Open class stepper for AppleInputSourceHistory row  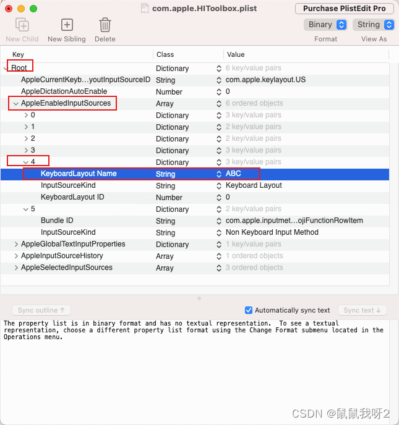tap(219, 256)
